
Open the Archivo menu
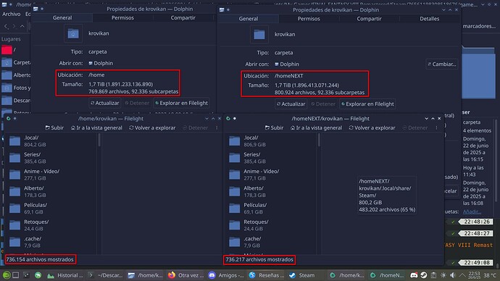tap(11, 14)
